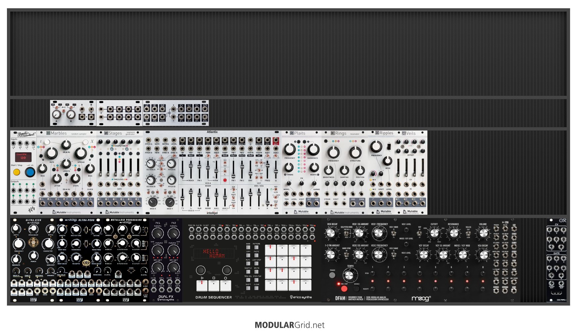The height and width of the screenshot is (332, 580).
Task: Click the Plaits Harmonics knob
Action: [x=313, y=149]
